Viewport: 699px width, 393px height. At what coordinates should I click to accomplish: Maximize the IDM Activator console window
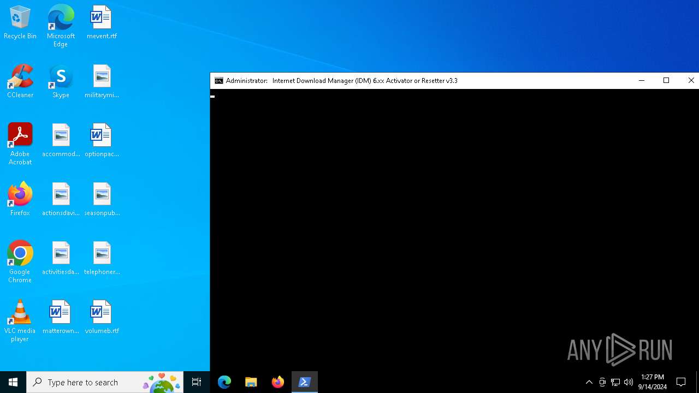[x=666, y=80]
